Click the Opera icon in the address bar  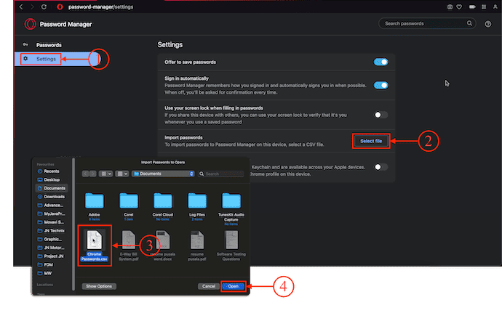60,7
